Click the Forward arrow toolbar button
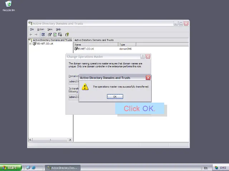Image resolution: width=229 pixels, height=171 pixels. 36,35
